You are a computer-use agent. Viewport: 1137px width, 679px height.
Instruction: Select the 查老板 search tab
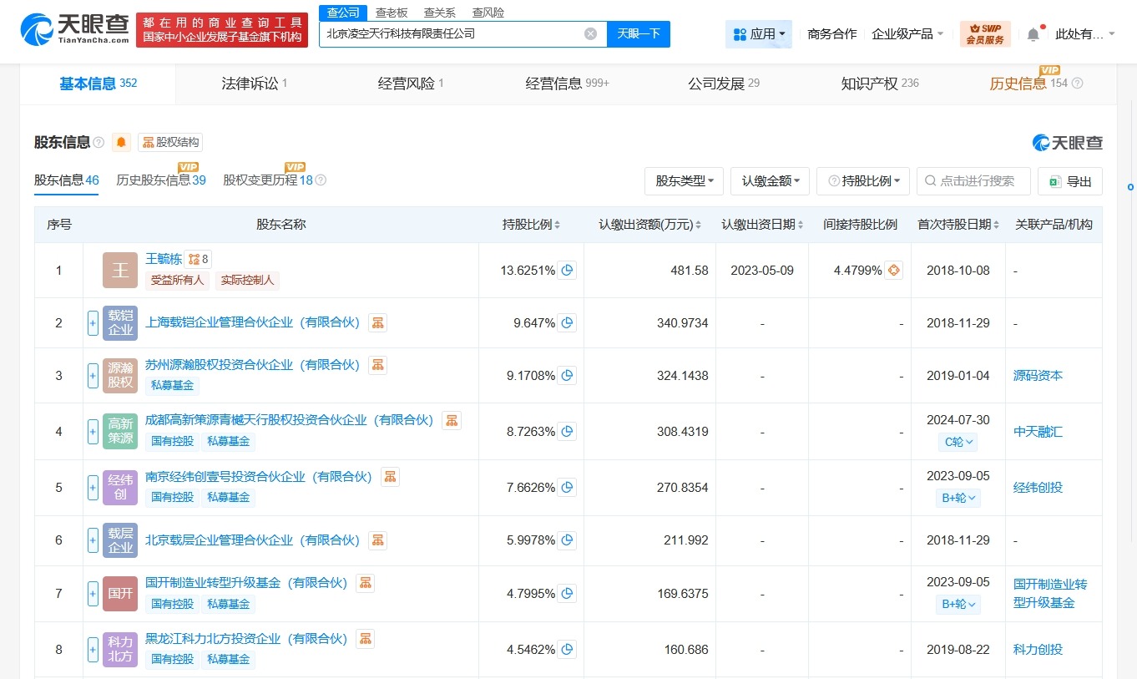(x=392, y=12)
